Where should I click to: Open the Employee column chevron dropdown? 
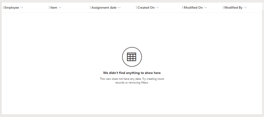pos(22,8)
